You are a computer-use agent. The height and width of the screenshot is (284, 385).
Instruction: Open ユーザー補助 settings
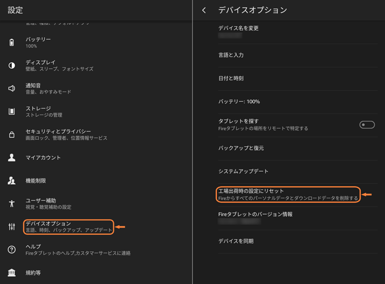(x=96, y=203)
